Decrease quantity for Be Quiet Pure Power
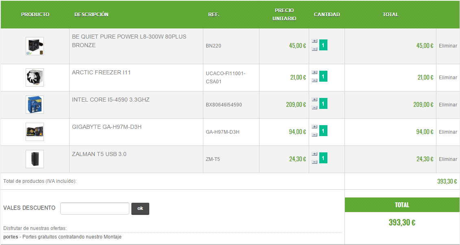460x245 pixels. click(x=314, y=49)
